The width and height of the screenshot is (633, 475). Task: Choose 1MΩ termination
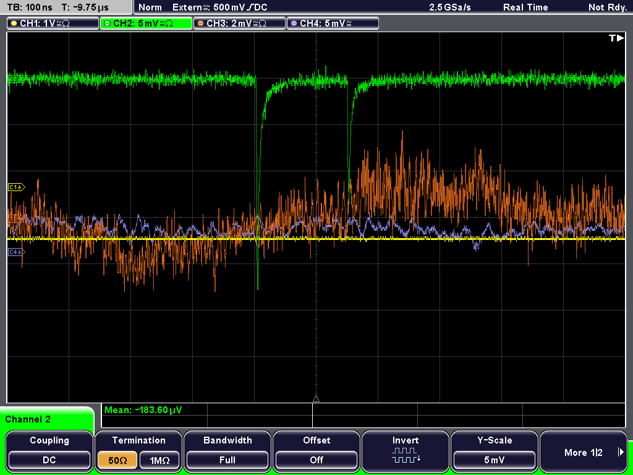coord(159,460)
